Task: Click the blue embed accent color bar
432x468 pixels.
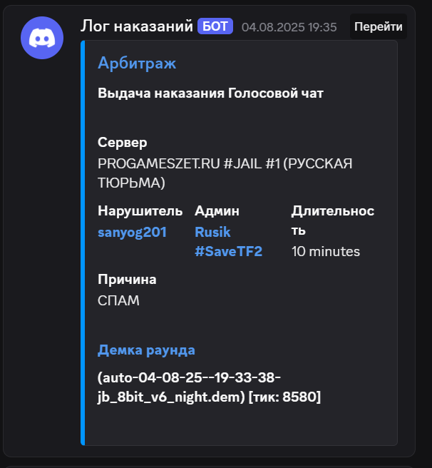Action: pos(83,243)
